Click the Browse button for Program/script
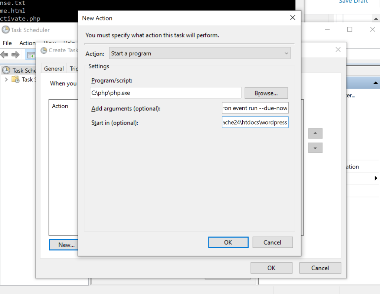 click(x=266, y=93)
